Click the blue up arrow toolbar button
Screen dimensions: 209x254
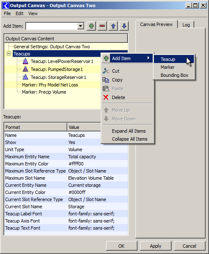tap(113, 26)
